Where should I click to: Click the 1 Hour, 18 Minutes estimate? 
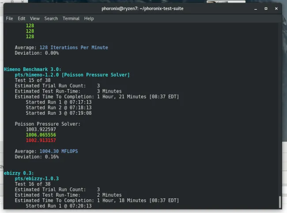click(x=121, y=201)
